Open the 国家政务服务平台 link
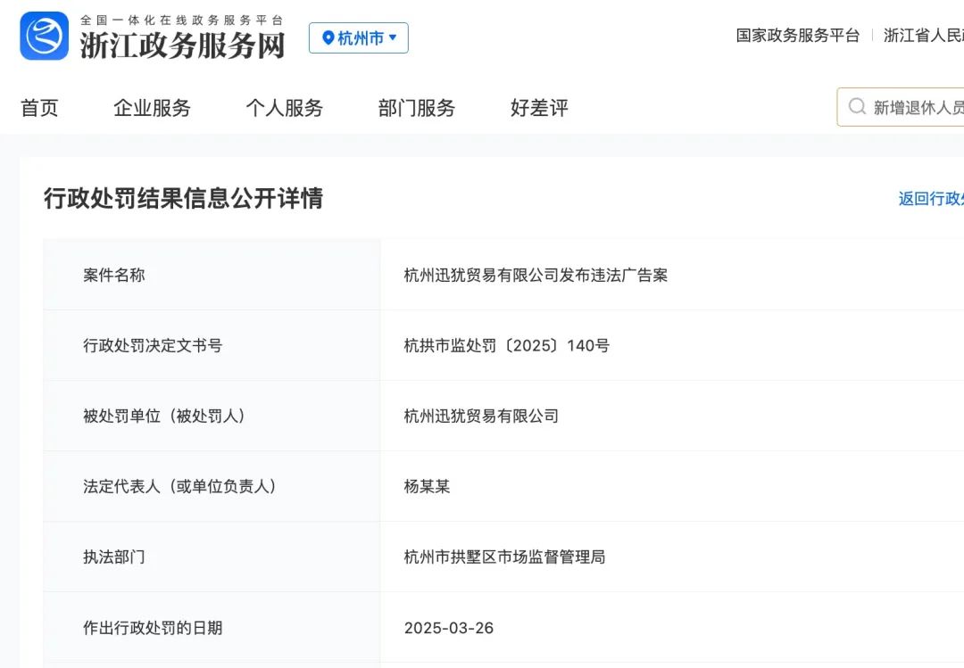Image resolution: width=964 pixels, height=668 pixels. (x=797, y=36)
